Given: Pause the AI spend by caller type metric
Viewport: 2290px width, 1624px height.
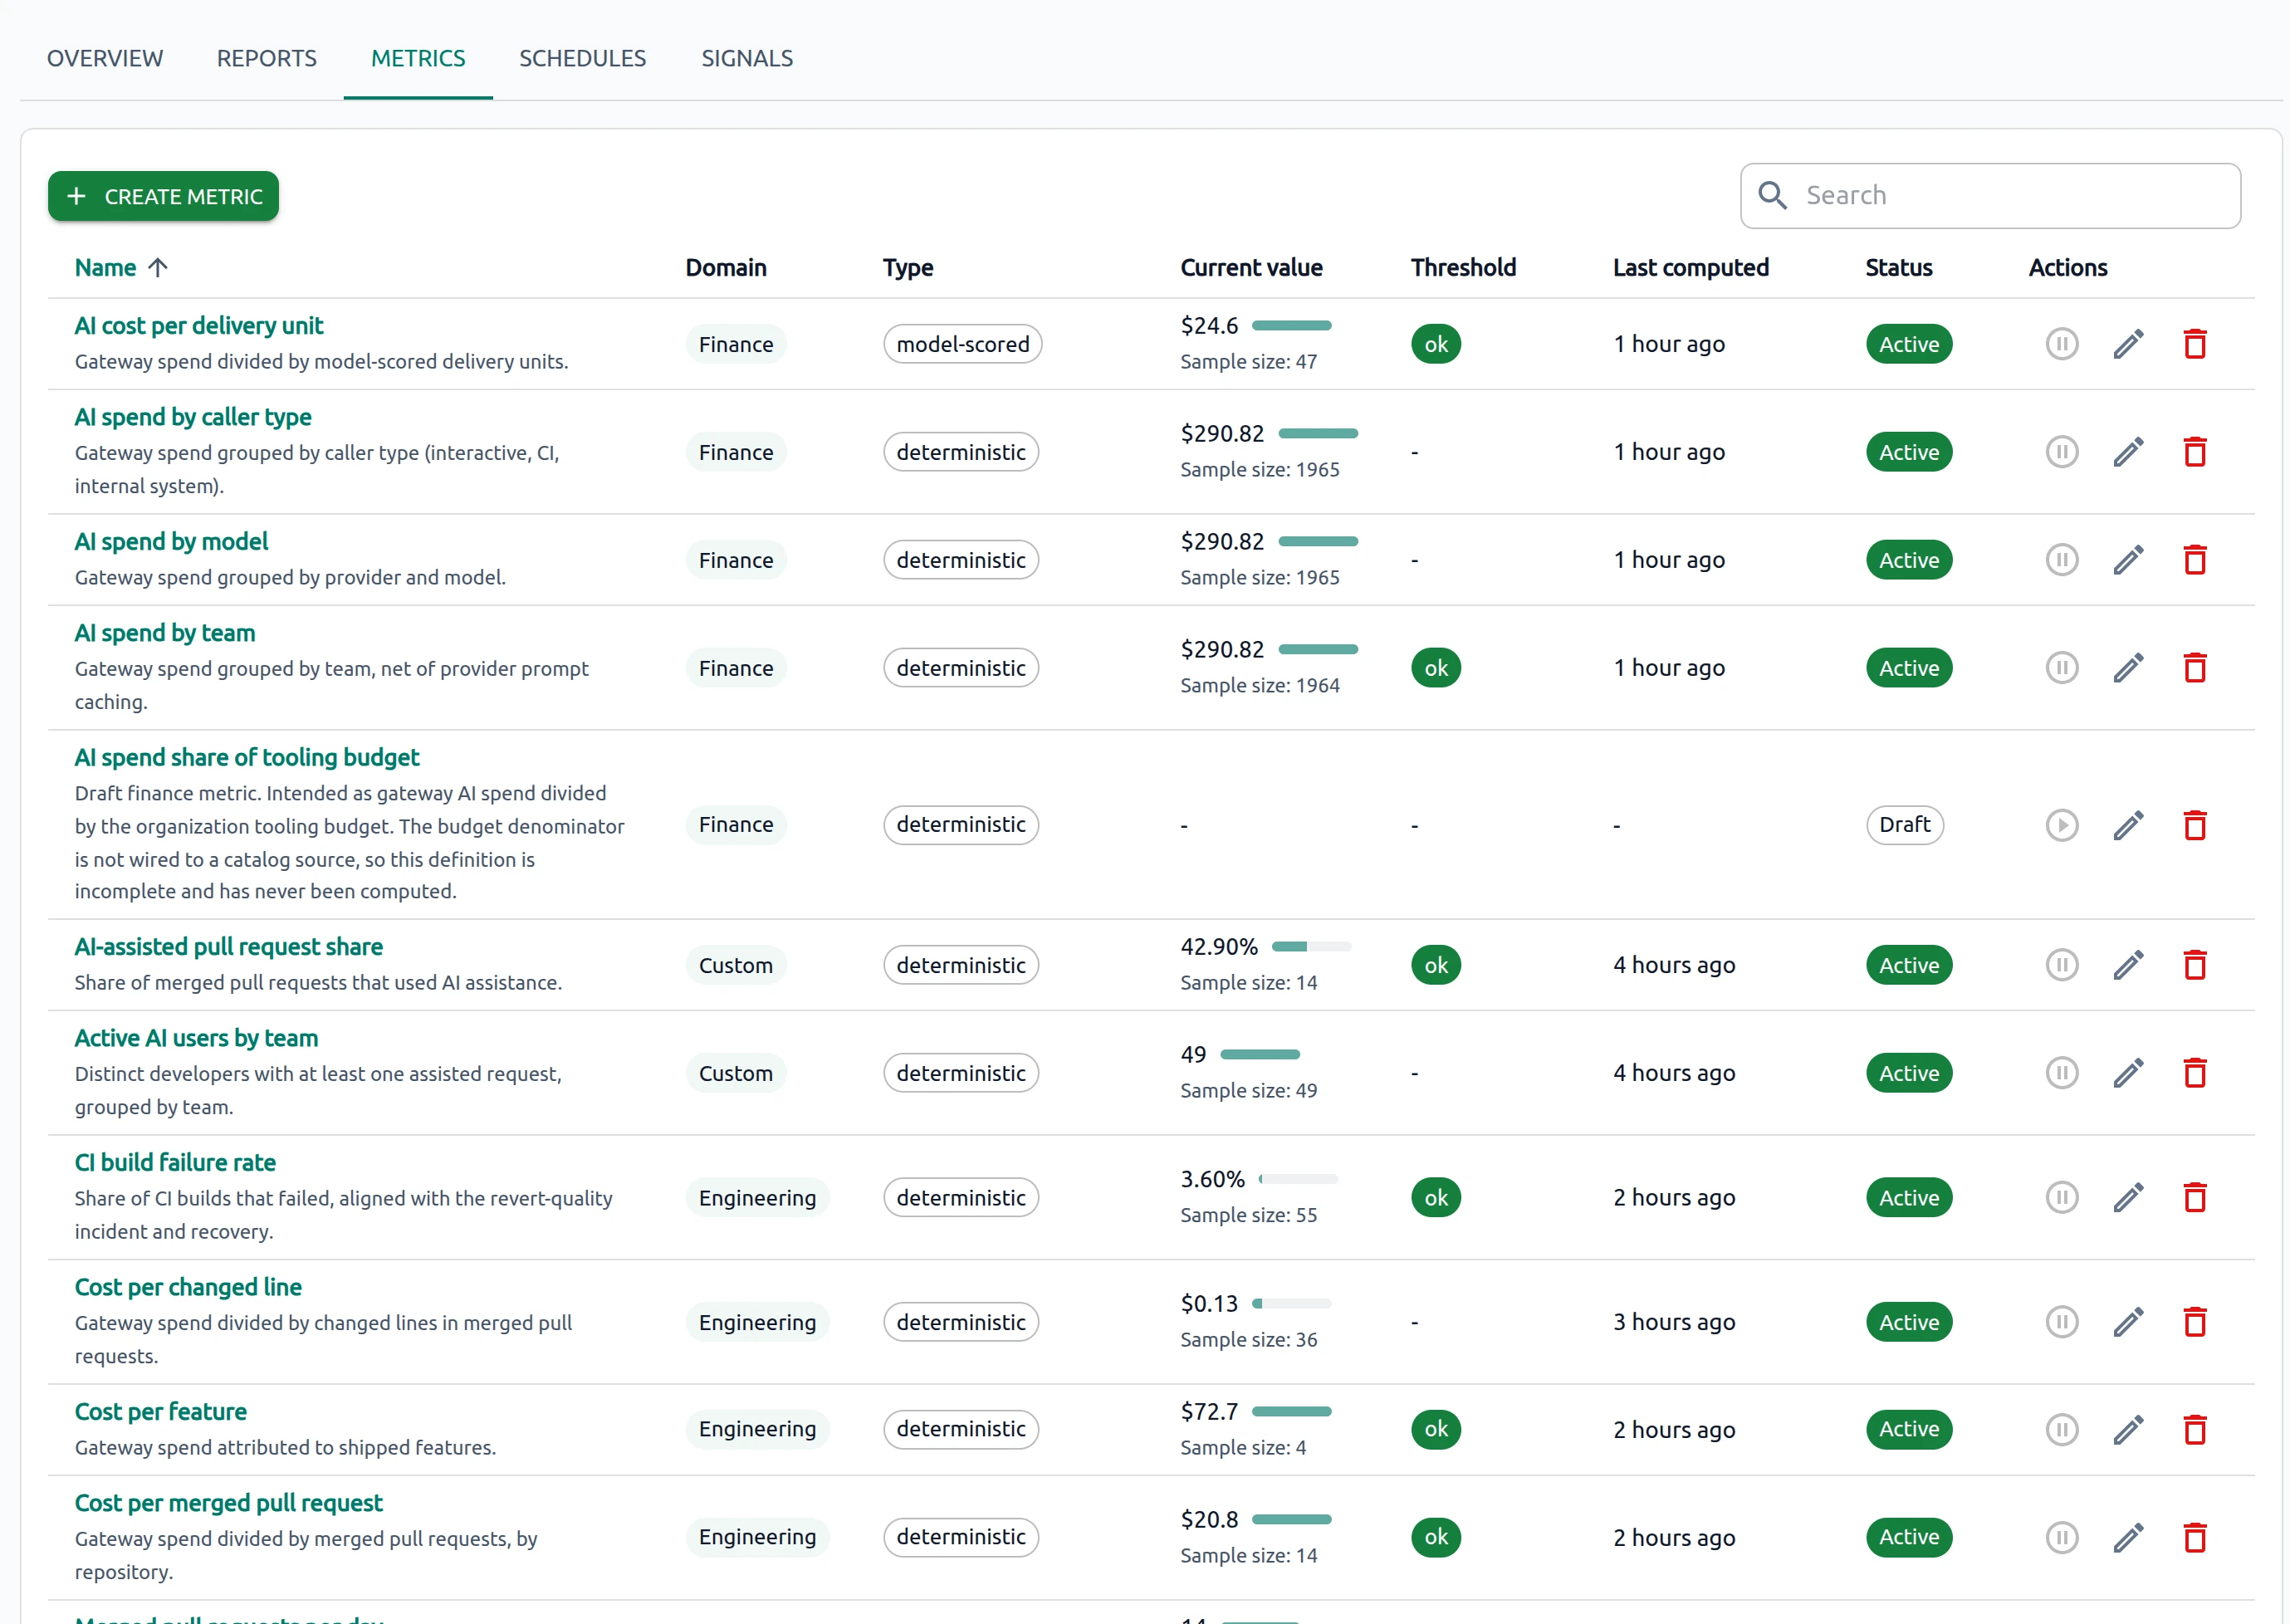Looking at the screenshot, I should pos(2061,452).
